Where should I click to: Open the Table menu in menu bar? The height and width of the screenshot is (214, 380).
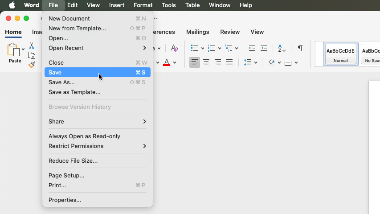(x=192, y=5)
